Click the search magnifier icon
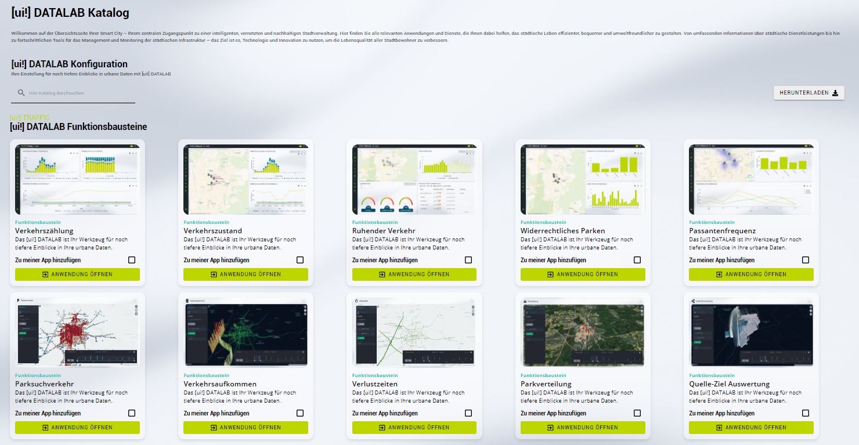The height and width of the screenshot is (445, 859). [21, 93]
